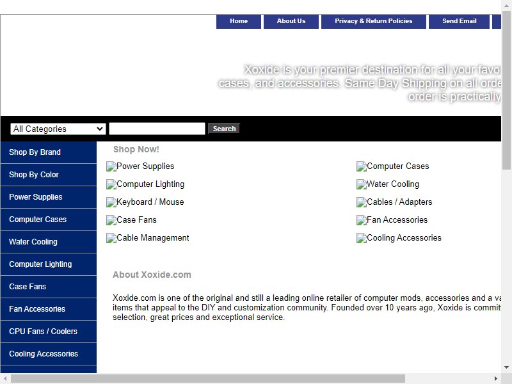The image size is (512, 384).
Task: Click the broken image icon beside Computer Cases
Action: pyautogui.click(x=362, y=166)
